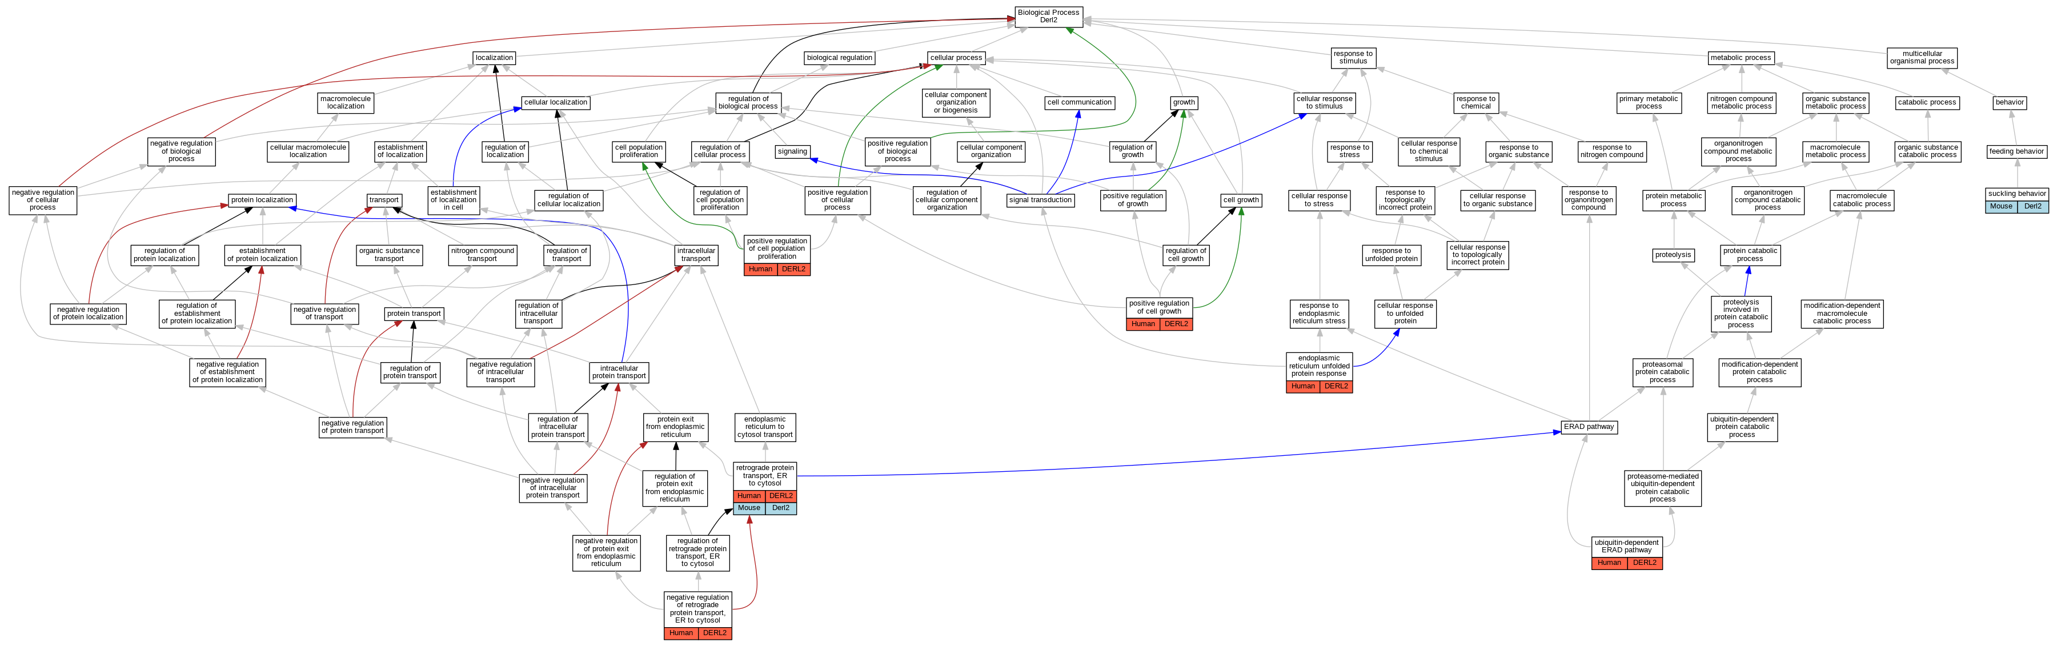Screen dimensions: 2057x646
Task: Select retrograde protein transport, ER to cytosol
Action: tap(765, 476)
